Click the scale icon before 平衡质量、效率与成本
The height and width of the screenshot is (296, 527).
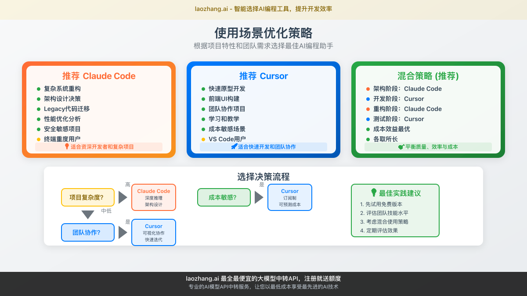coord(401,147)
